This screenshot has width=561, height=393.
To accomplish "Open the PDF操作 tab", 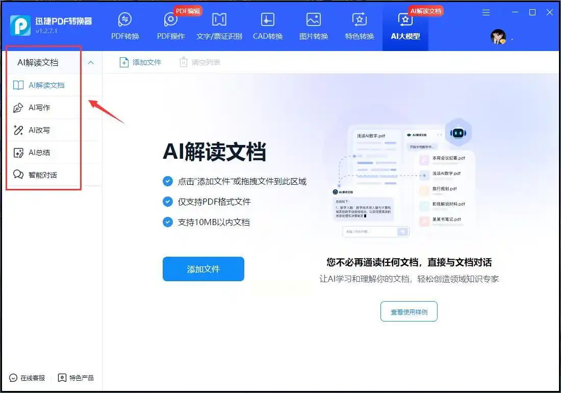I will [171, 27].
